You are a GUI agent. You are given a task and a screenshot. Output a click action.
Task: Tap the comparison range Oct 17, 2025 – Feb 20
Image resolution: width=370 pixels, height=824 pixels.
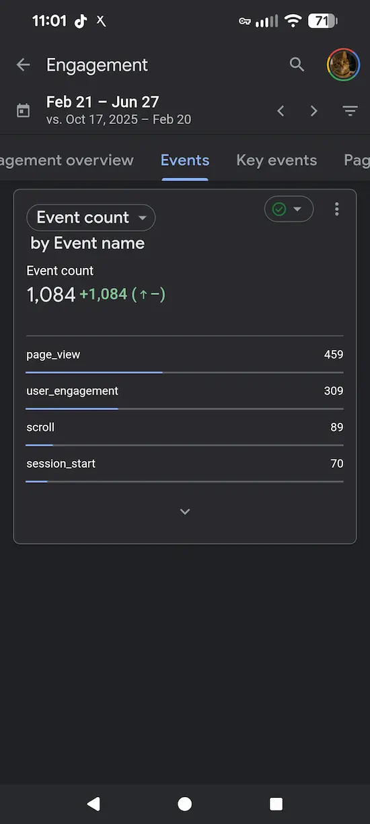pos(118,120)
